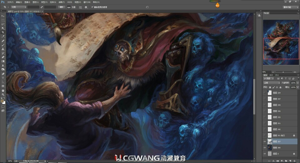Select the Zoom tool
Screen dimensions: 300x163
click(x=3, y=94)
